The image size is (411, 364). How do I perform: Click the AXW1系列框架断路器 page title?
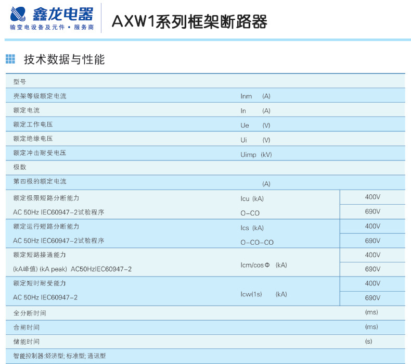tap(189, 22)
